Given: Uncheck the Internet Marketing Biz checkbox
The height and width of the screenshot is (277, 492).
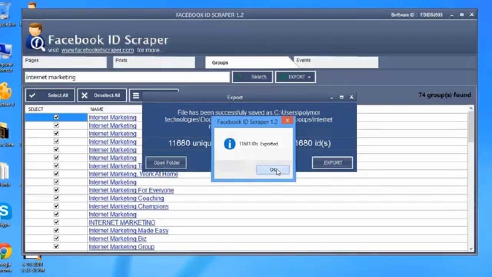Looking at the screenshot, I should pyautogui.click(x=57, y=239).
